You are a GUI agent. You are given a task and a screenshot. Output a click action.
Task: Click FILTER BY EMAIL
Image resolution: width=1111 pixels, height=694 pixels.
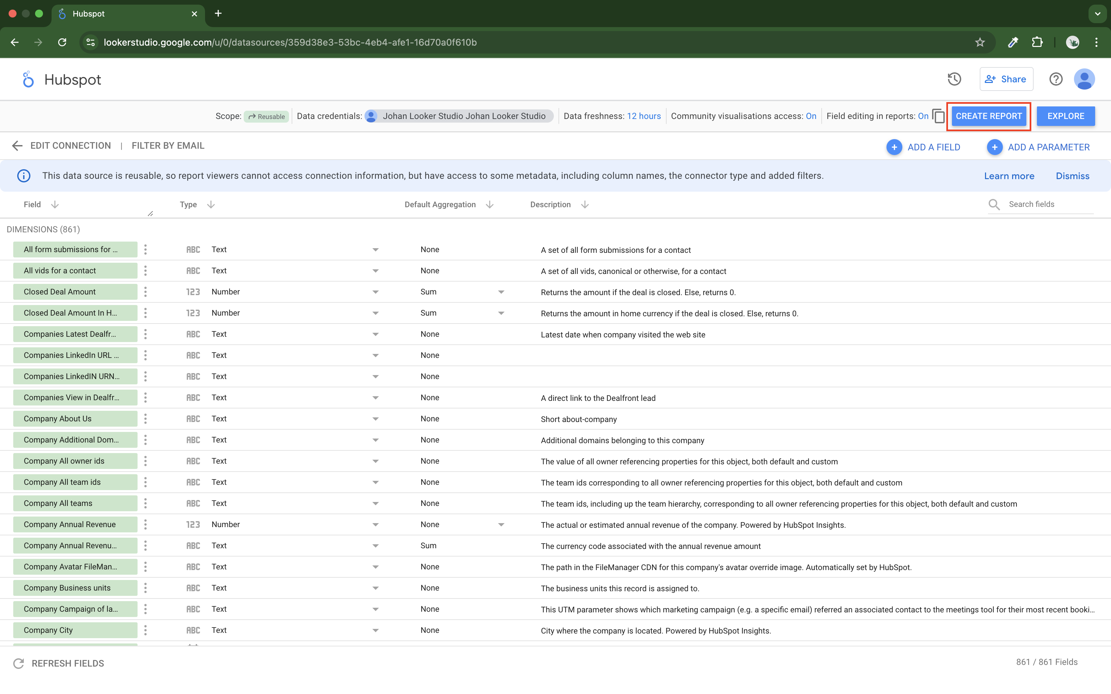168,145
